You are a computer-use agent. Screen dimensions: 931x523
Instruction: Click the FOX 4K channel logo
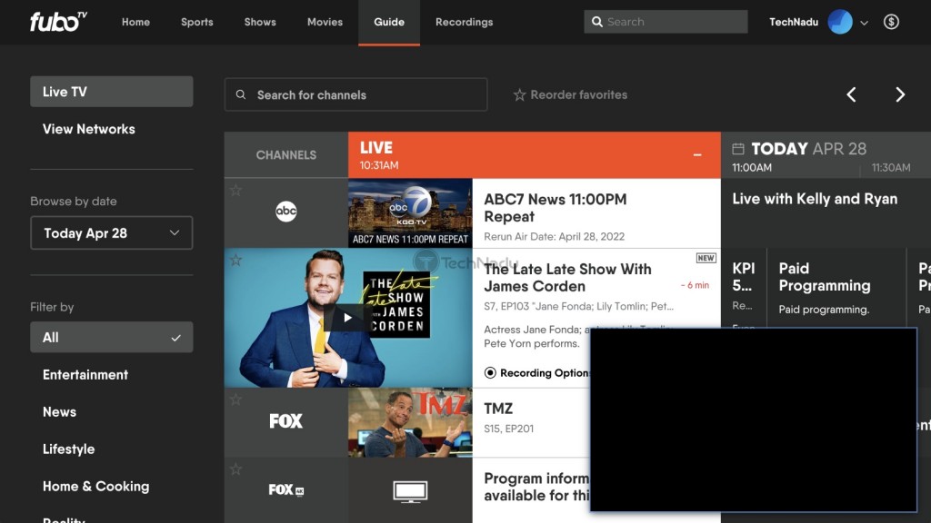pyautogui.click(x=286, y=489)
